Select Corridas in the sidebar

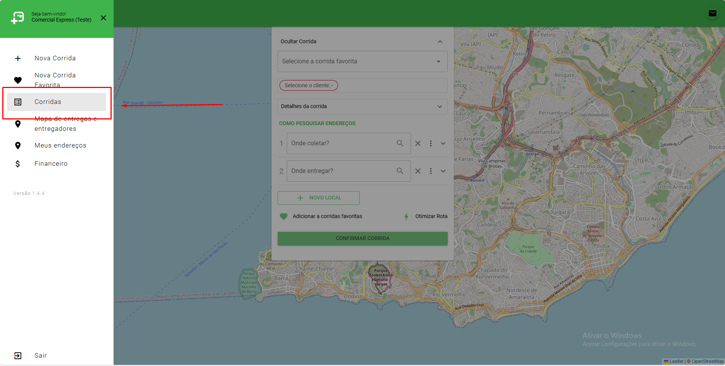point(57,102)
